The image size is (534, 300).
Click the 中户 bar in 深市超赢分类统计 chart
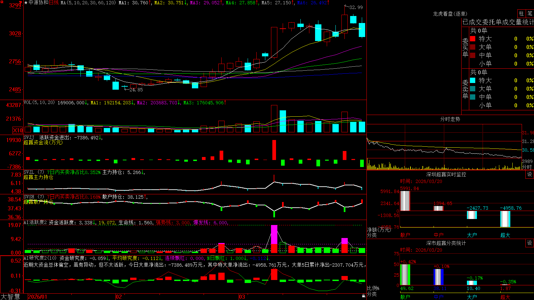439,277
